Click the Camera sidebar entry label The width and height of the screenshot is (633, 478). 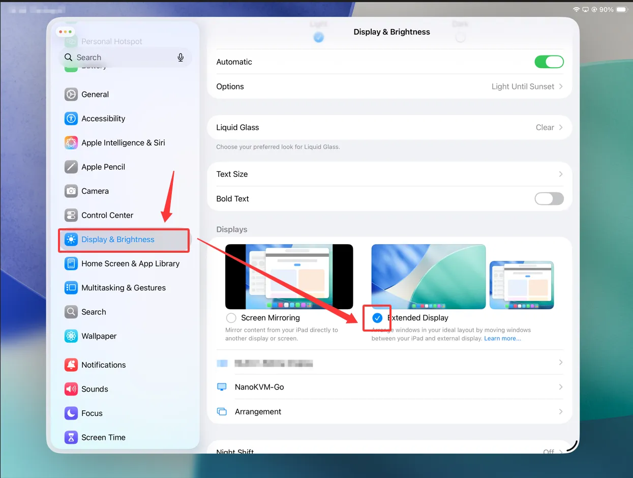click(x=95, y=191)
